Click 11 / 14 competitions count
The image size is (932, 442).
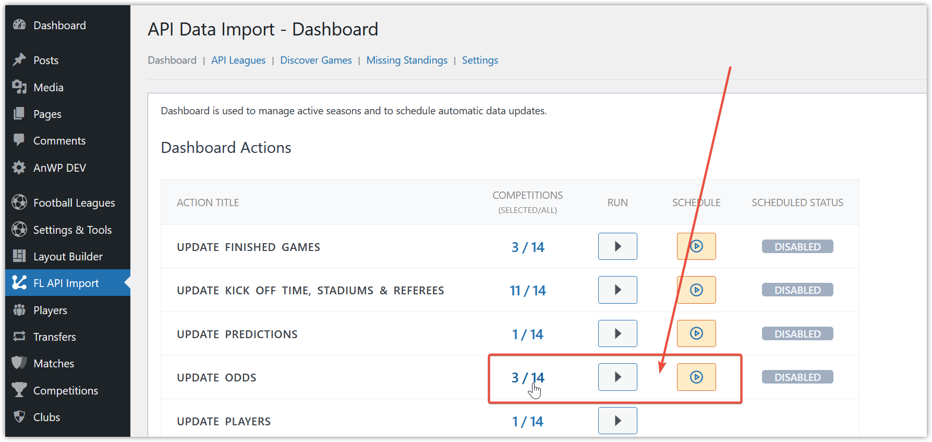(x=528, y=290)
